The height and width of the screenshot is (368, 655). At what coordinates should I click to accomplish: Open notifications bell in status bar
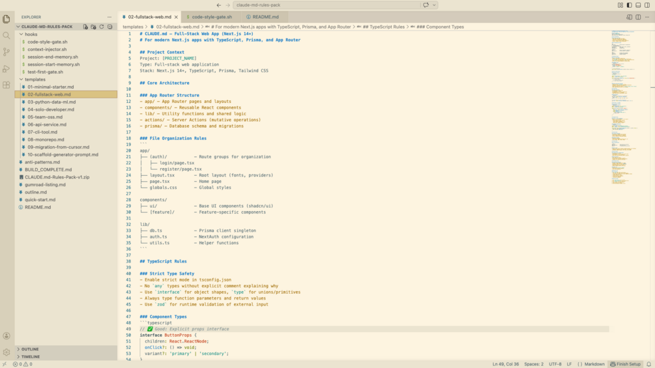(x=648, y=364)
